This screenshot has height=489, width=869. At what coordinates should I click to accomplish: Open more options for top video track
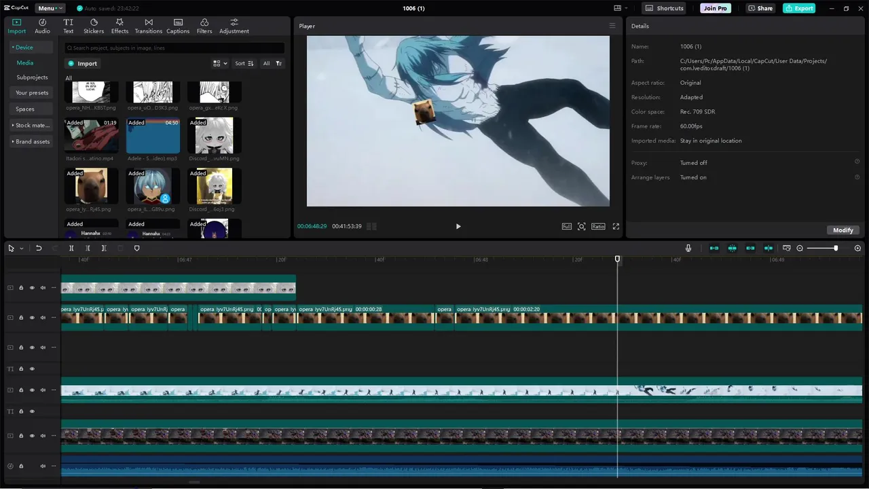point(54,288)
